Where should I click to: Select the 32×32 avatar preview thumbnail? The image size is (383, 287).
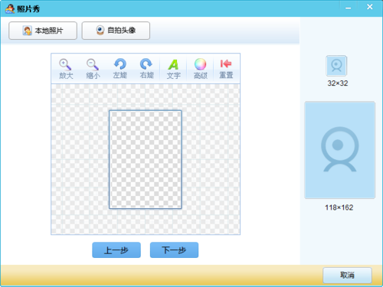pos(336,66)
